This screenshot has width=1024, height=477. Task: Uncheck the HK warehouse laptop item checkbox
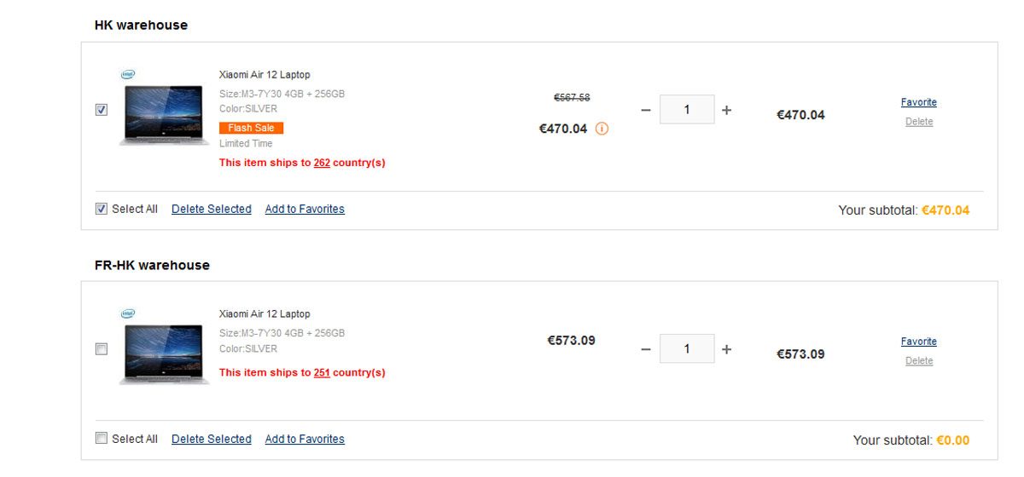102,110
